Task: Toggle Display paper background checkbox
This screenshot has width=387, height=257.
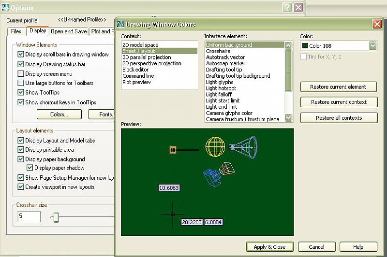Action: tap(21, 159)
